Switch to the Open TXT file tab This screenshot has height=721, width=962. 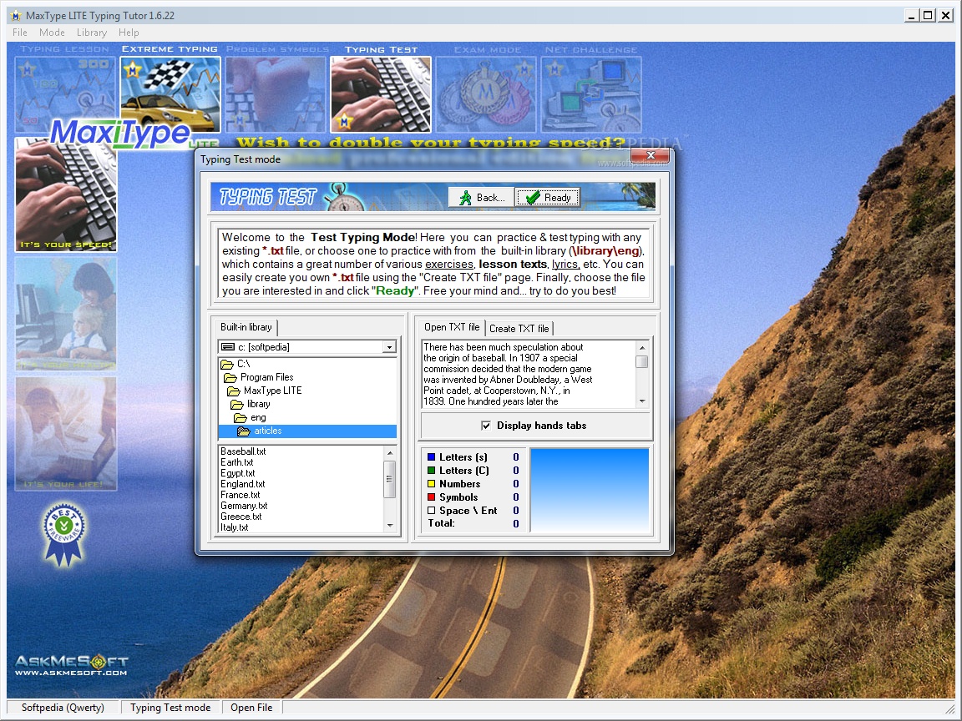(x=452, y=327)
